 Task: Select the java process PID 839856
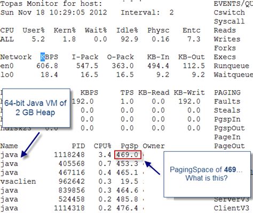tap(72, 191)
